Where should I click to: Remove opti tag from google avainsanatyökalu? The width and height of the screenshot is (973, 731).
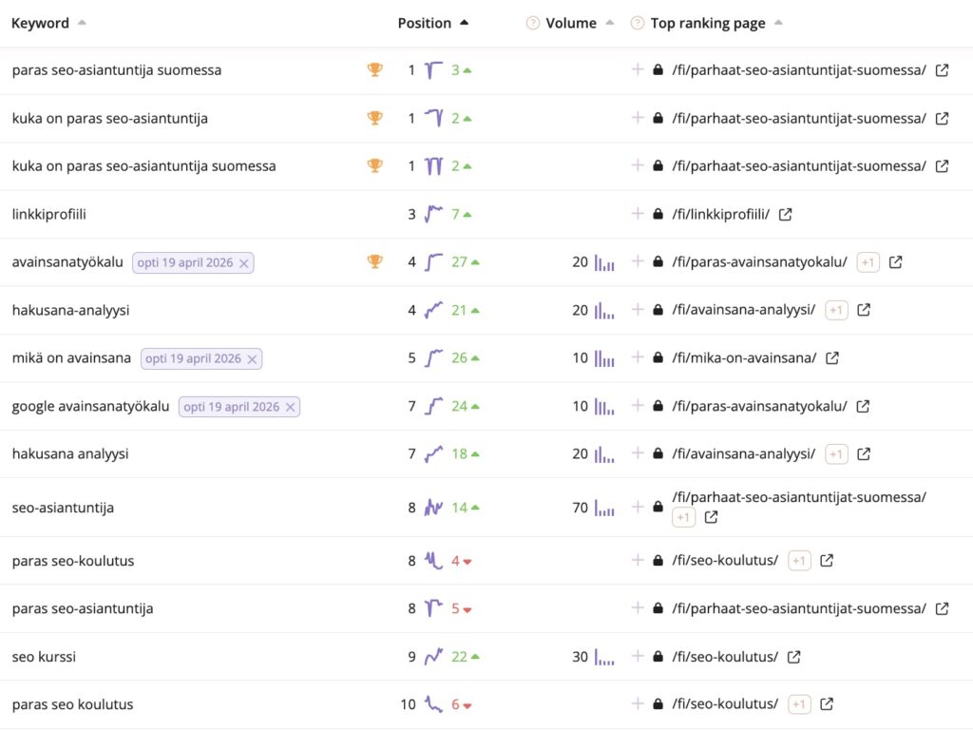(290, 407)
